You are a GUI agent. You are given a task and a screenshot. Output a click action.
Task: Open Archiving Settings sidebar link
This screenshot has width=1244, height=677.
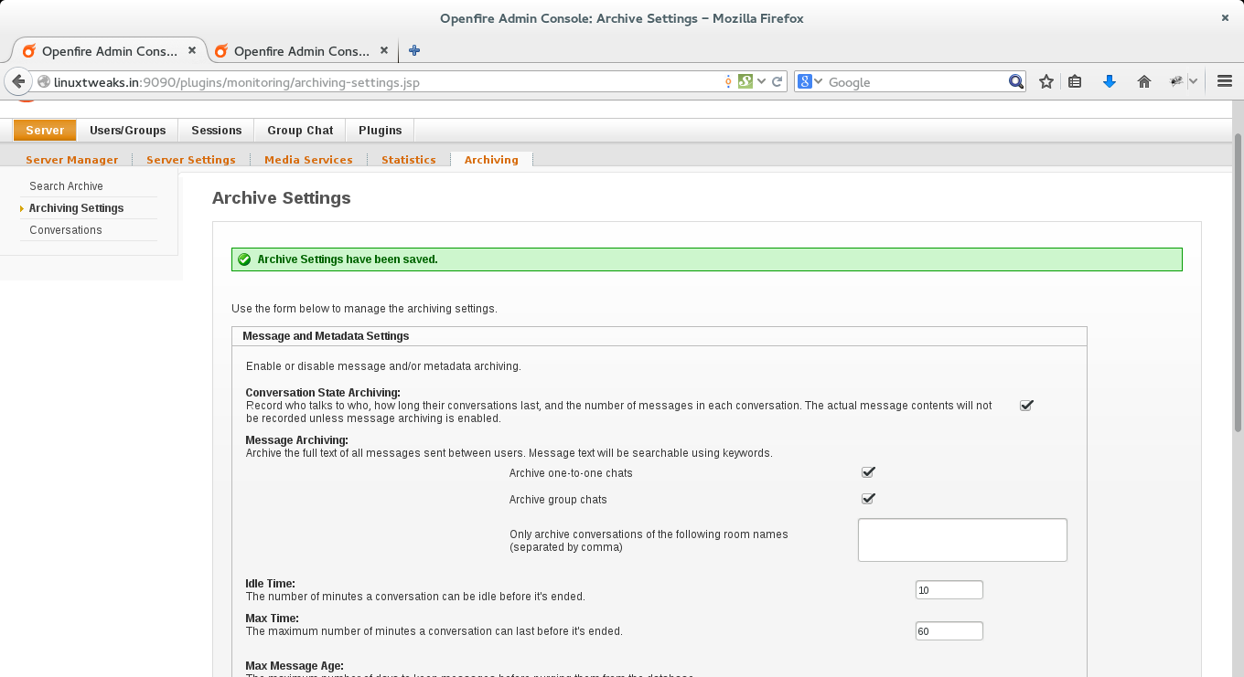click(x=76, y=208)
